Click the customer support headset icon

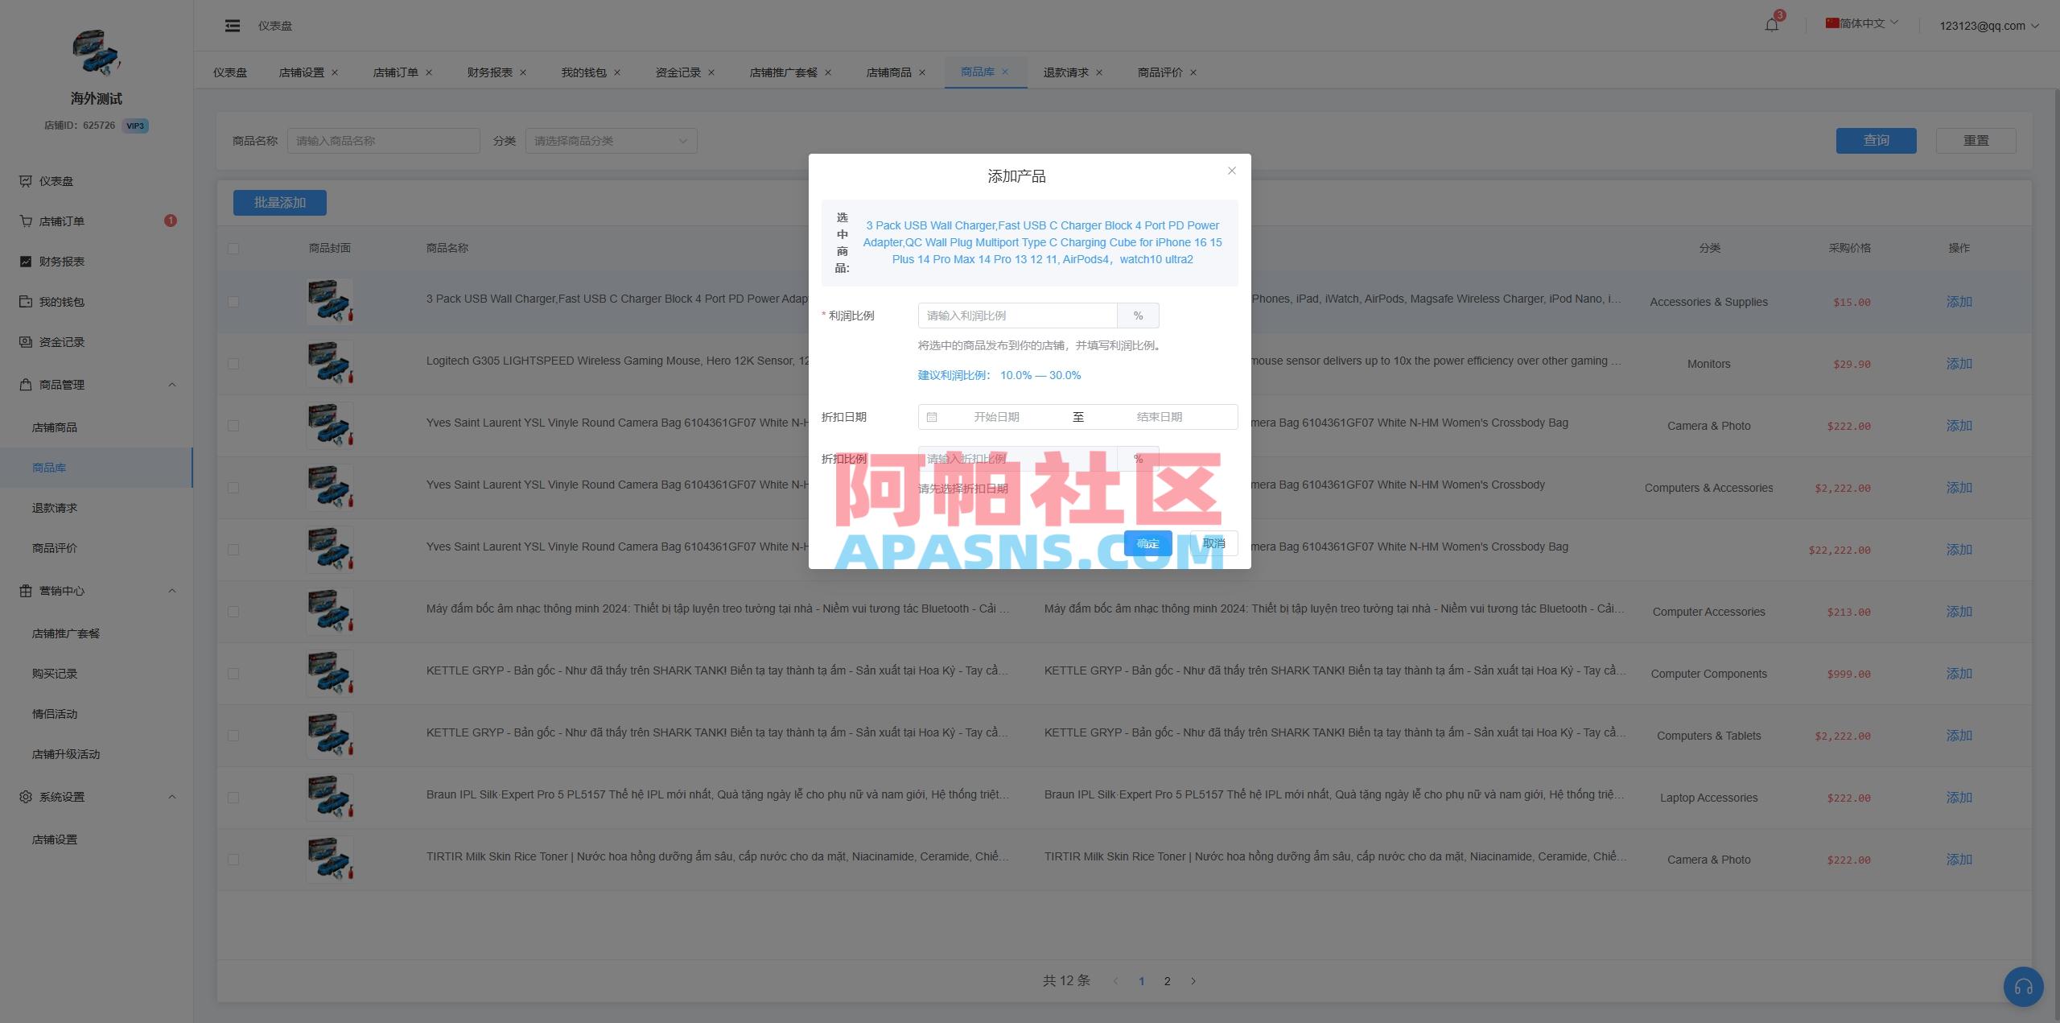[2023, 986]
